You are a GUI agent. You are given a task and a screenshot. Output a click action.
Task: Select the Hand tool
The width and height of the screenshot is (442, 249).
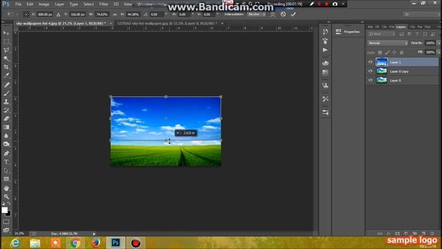[x=6, y=188]
